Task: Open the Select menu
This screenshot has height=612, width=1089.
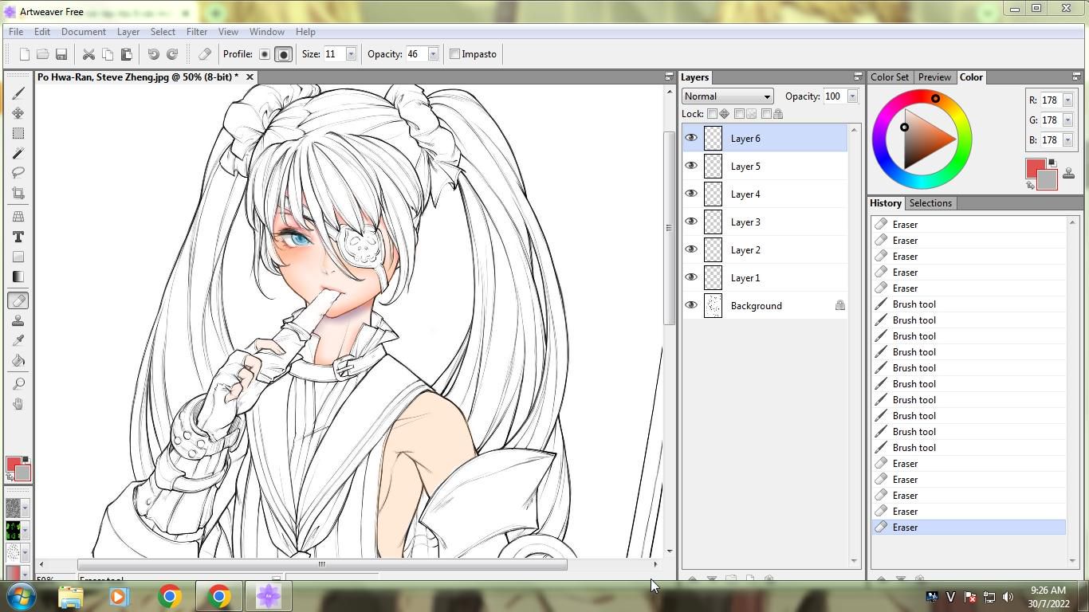Action: [x=163, y=32]
